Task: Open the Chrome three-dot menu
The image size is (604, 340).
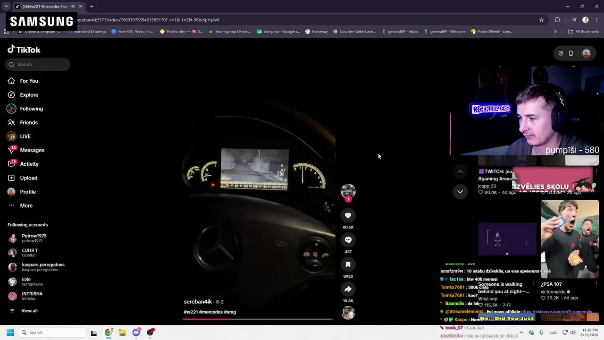Action: click(x=596, y=20)
